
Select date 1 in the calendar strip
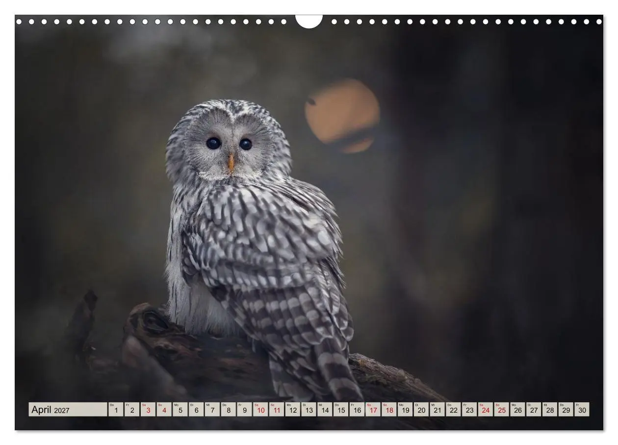[x=116, y=410]
